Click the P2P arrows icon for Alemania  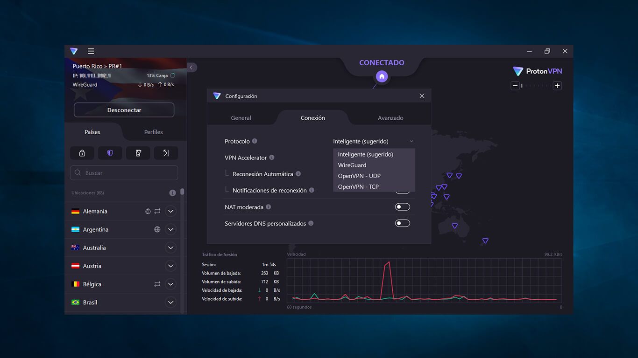point(157,211)
